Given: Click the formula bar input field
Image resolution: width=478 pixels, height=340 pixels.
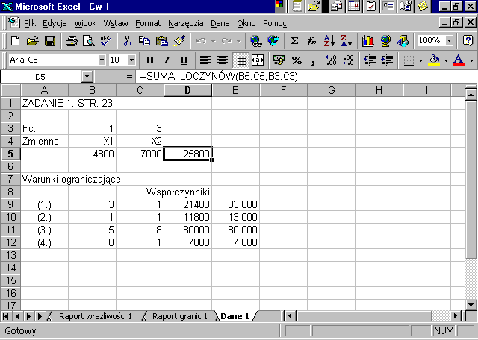Looking at the screenshot, I should tap(299, 76).
